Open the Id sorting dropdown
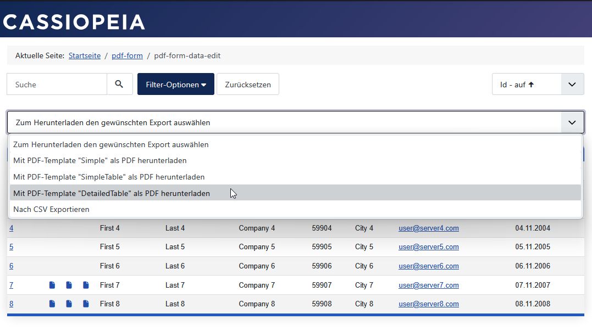Image resolution: width=592 pixels, height=336 pixels. tap(572, 84)
